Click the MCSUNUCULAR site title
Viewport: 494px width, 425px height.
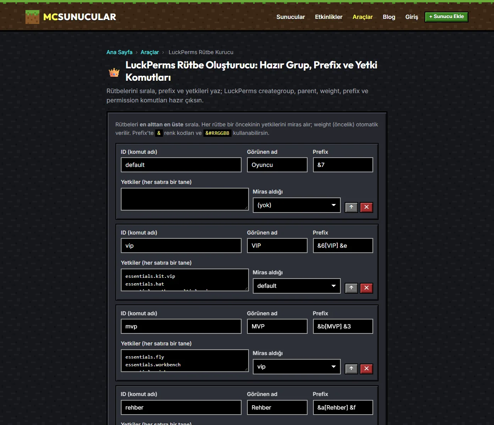tap(80, 17)
